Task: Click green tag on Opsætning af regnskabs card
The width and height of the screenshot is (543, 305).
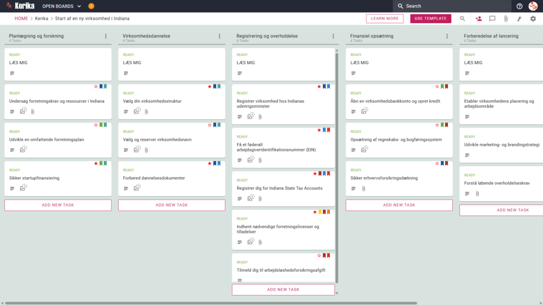Action: 442,125
